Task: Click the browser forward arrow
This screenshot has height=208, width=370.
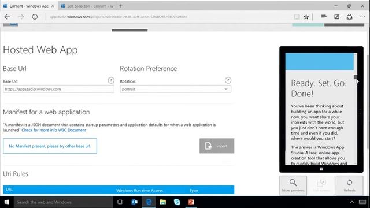Action: pyautogui.click(x=21, y=17)
